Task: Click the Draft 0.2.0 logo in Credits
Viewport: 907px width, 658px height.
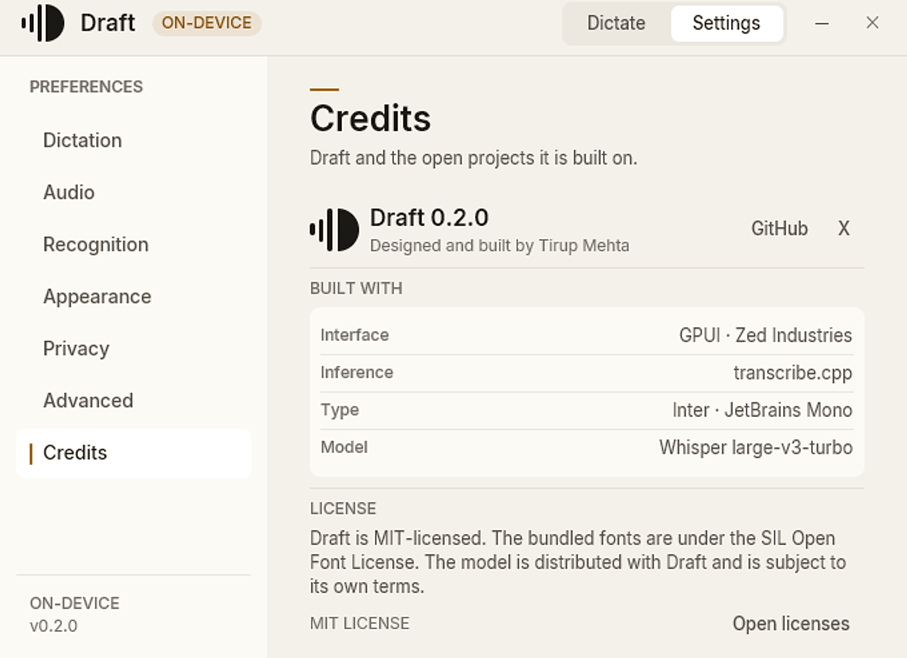Action: pyautogui.click(x=335, y=230)
